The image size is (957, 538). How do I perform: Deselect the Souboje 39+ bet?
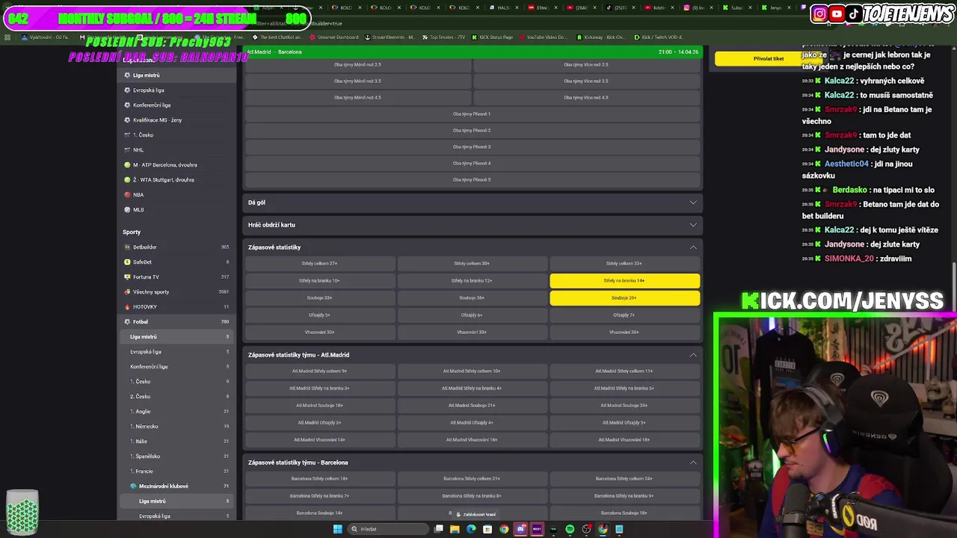624,298
